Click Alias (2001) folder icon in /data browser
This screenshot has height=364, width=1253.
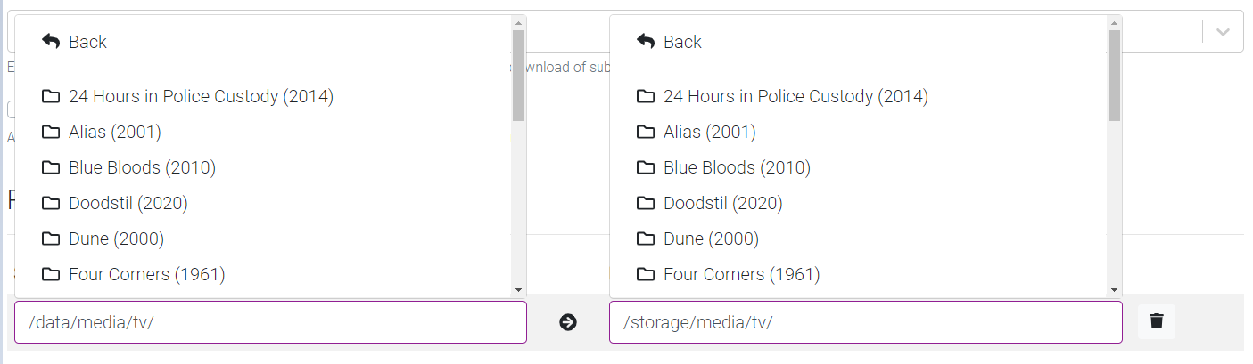(51, 132)
